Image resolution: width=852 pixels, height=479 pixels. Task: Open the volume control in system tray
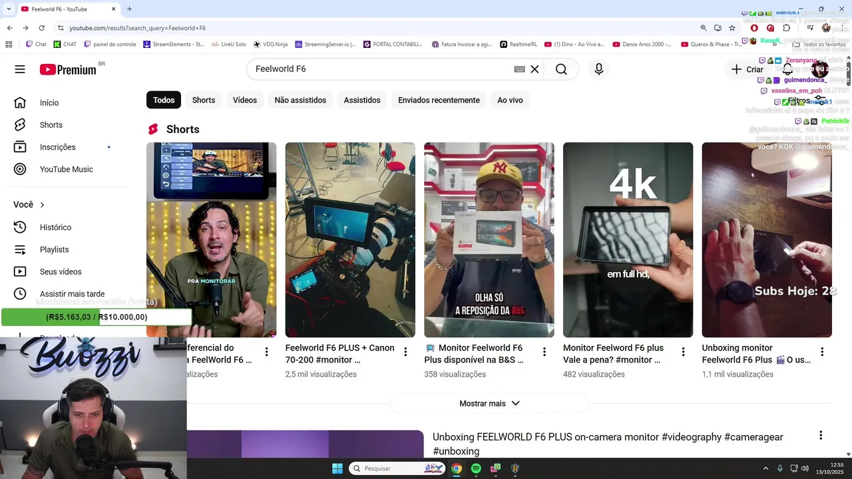[x=805, y=468]
